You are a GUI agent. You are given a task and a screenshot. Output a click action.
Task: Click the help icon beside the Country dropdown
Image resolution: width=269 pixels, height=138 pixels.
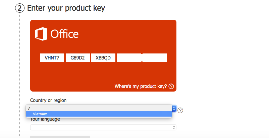pos(180,111)
